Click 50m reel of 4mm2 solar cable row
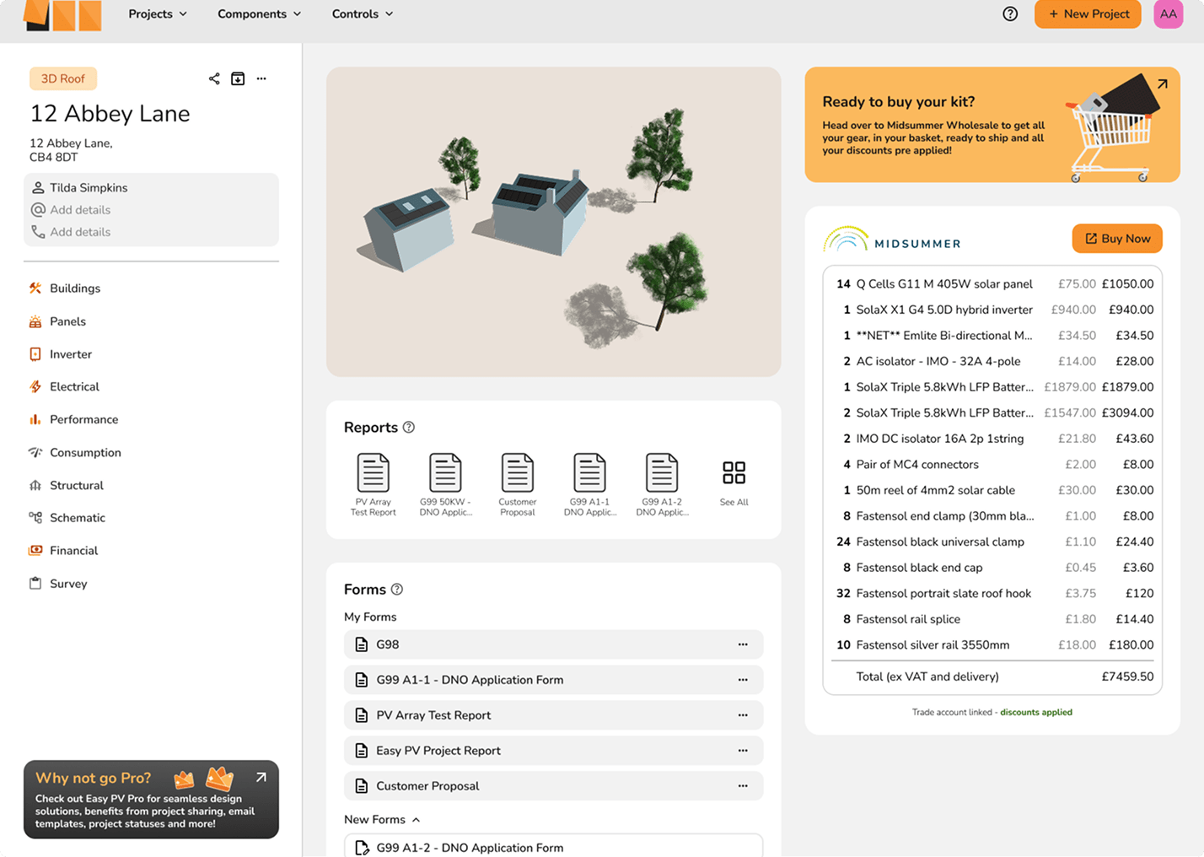 point(993,490)
